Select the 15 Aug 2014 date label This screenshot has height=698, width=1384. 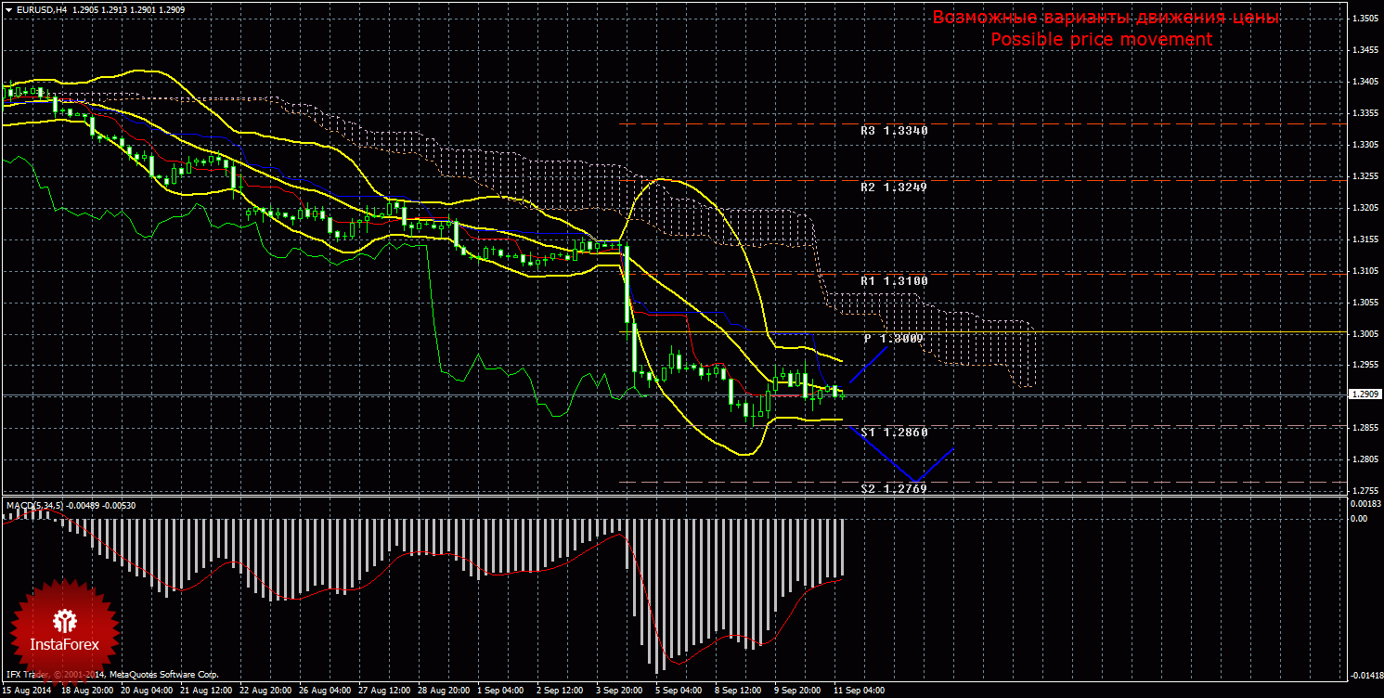pyautogui.click(x=28, y=691)
